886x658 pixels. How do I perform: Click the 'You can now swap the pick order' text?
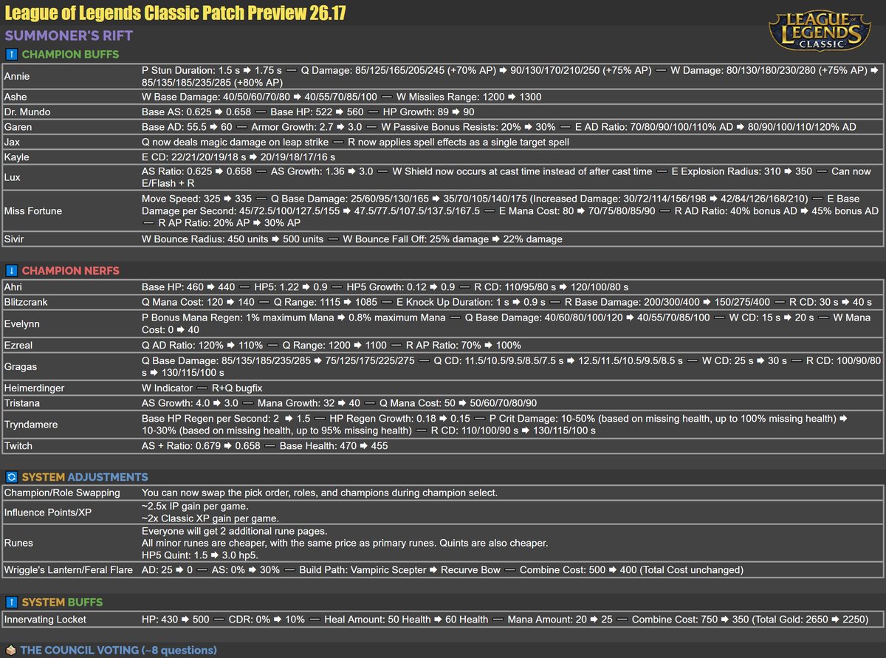coord(320,493)
